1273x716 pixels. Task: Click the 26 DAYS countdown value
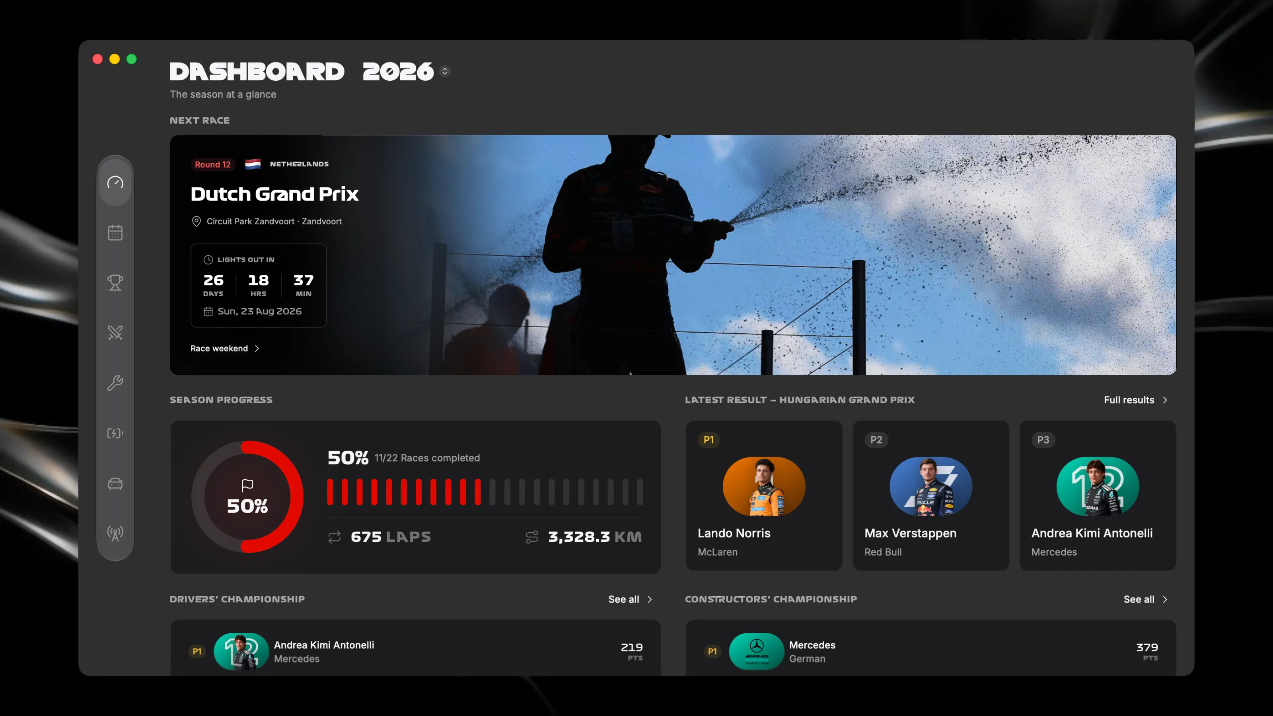pyautogui.click(x=214, y=285)
